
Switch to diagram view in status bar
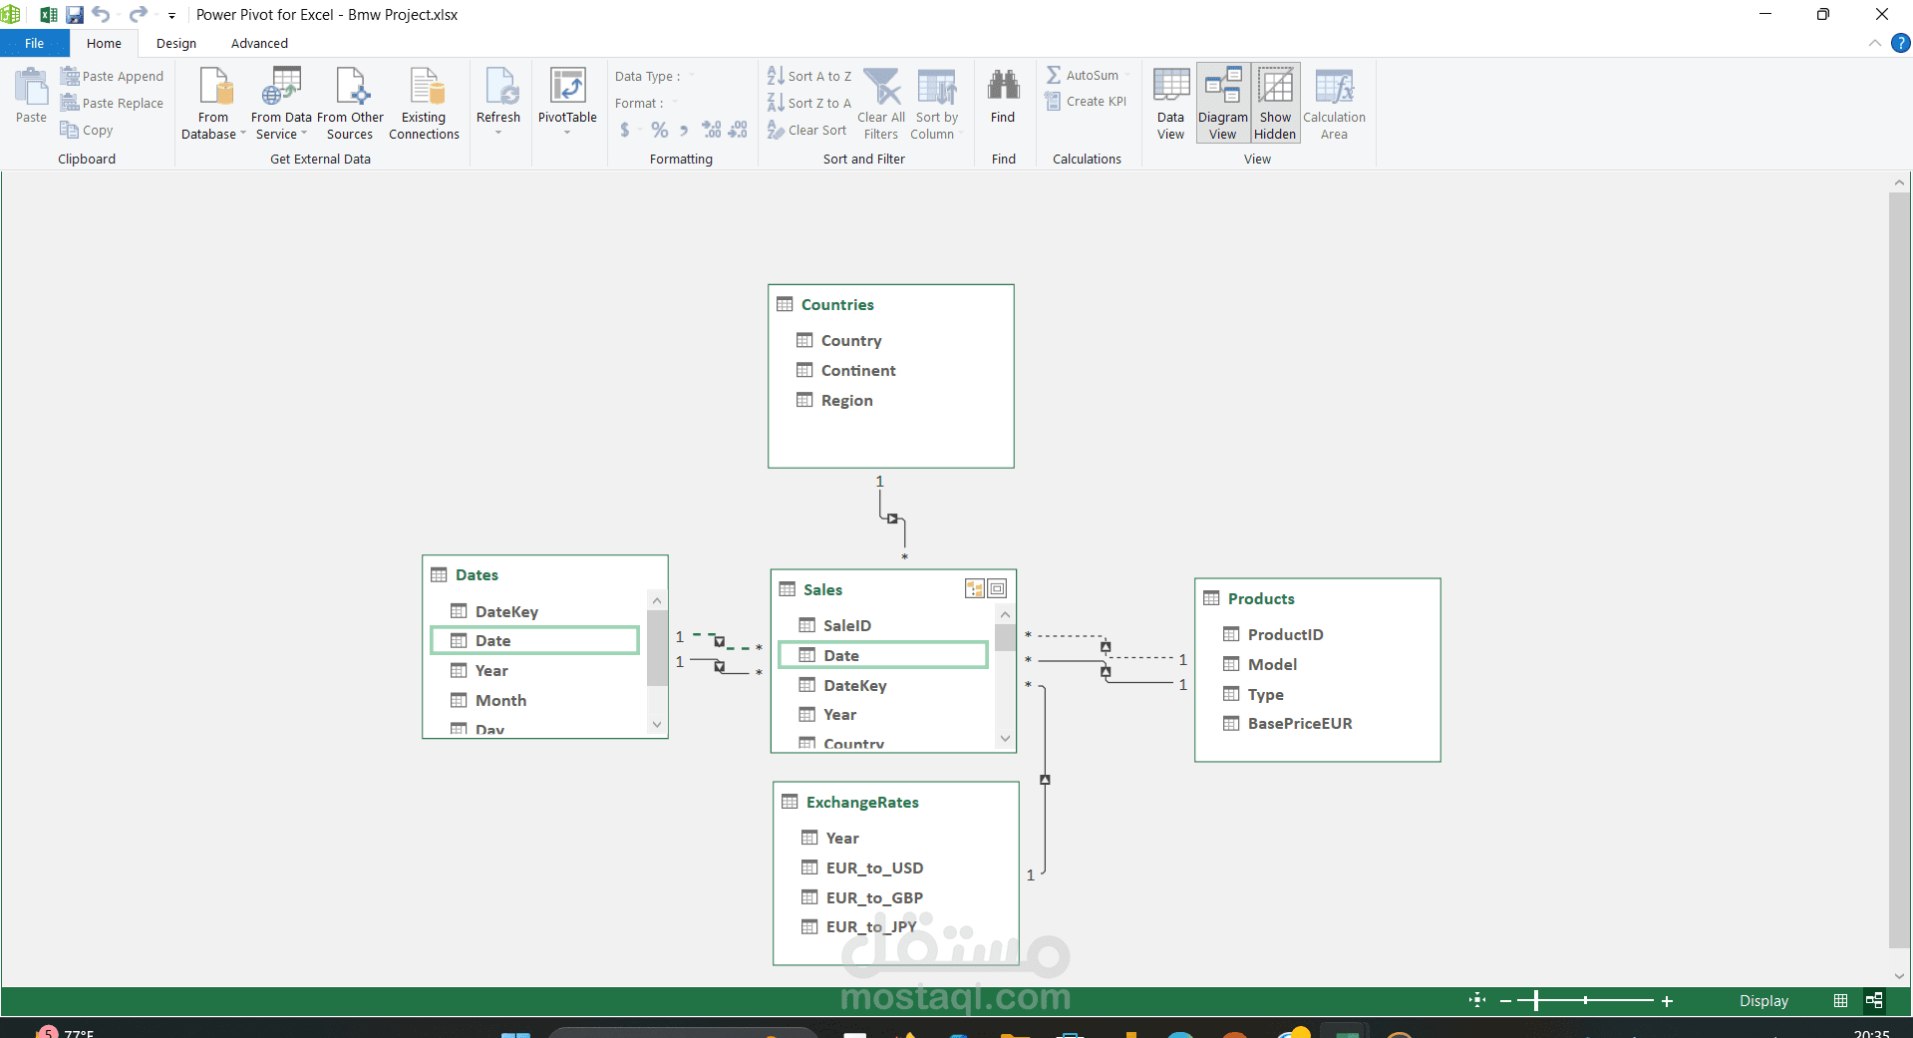point(1874,1000)
